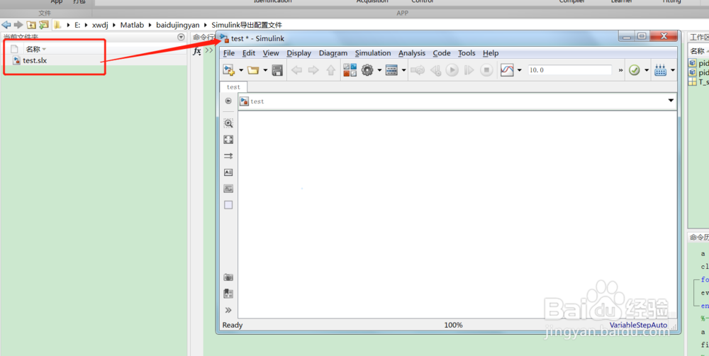The image size is (709, 356).
Task: Toggle the Hide/Show Model Browser arrow button
Action: 228,101
